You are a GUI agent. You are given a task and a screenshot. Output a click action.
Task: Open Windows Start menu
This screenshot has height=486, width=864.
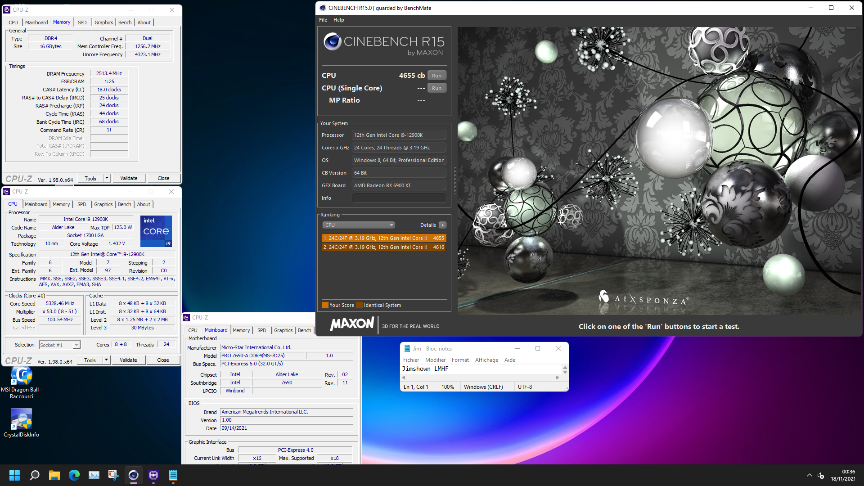point(14,475)
